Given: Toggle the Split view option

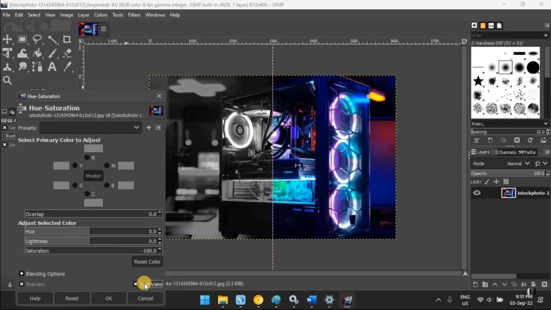Looking at the screenshot, I should pos(136,284).
